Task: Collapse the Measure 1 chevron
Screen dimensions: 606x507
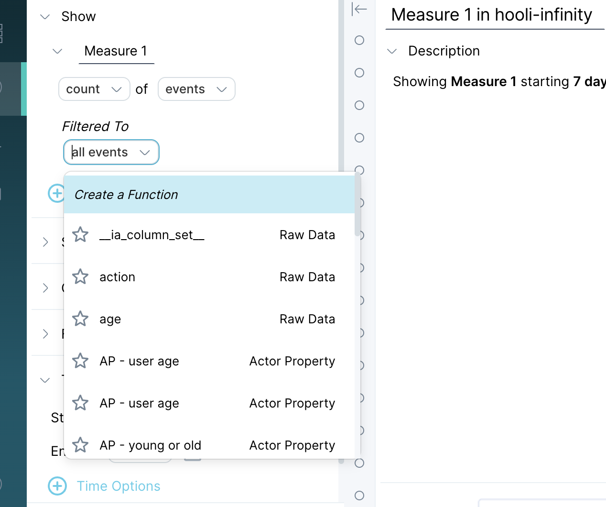Action: coord(57,51)
